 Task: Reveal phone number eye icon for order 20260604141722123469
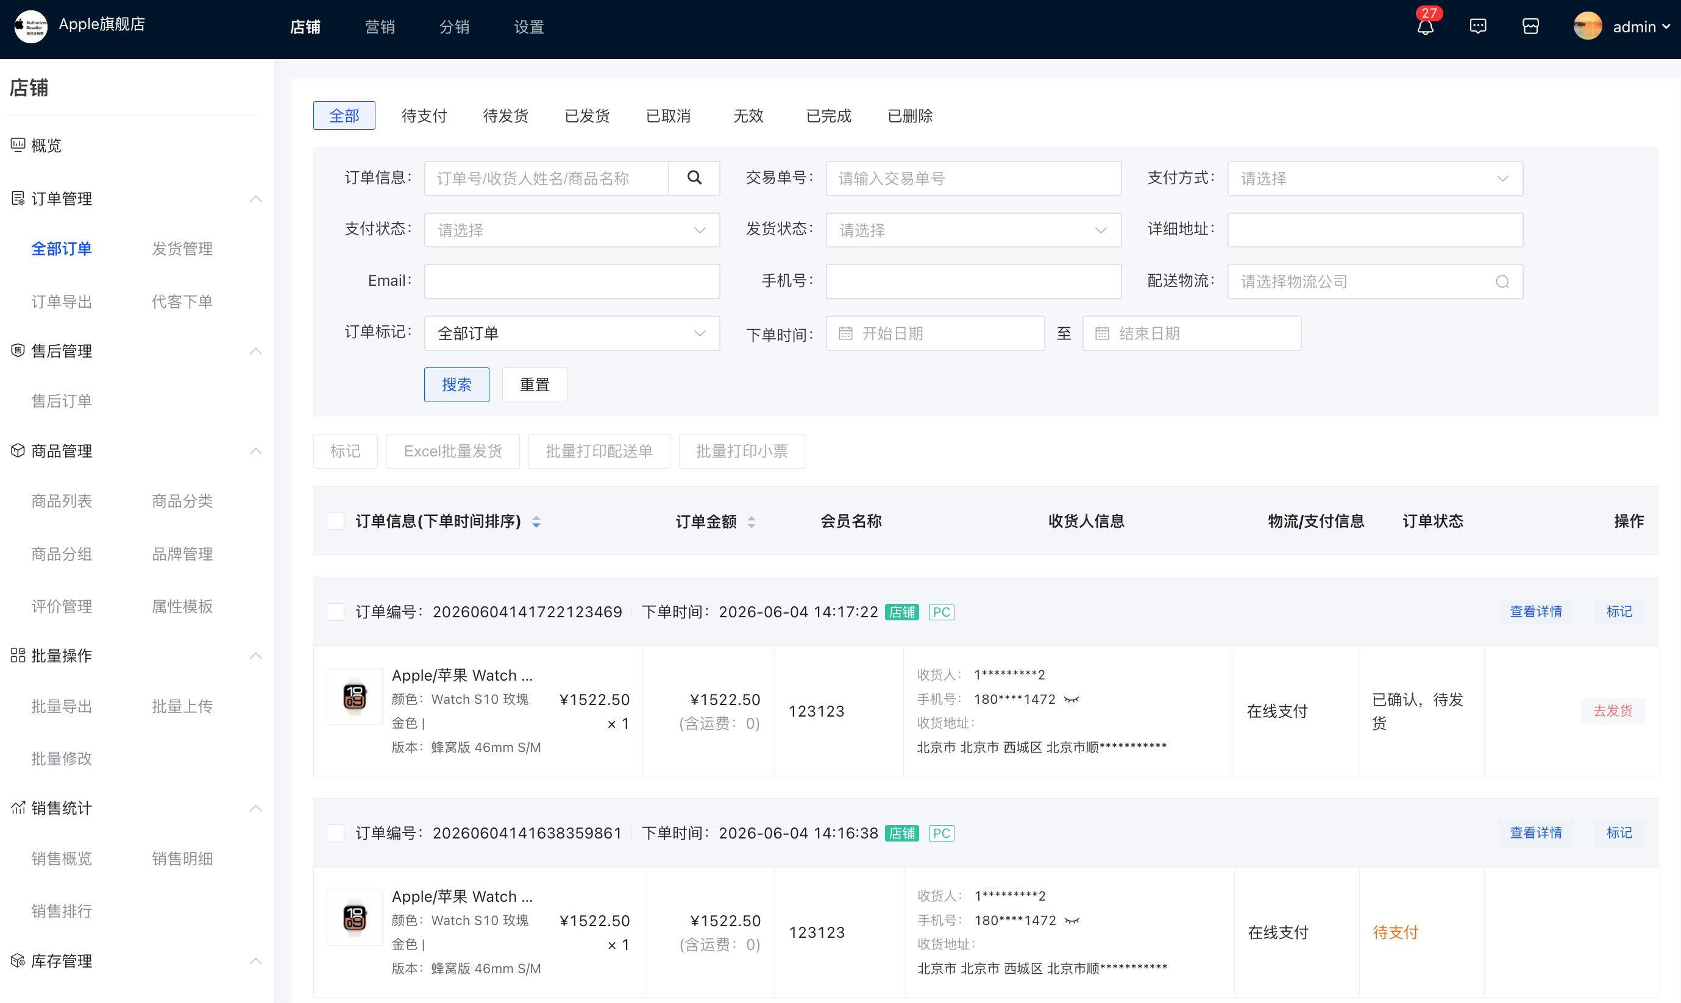(1072, 700)
